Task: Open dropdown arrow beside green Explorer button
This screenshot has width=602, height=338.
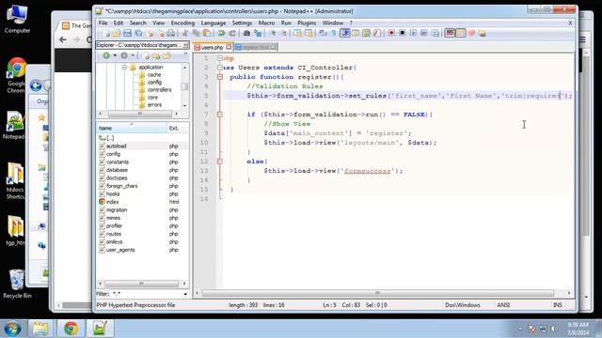Action: [115, 56]
